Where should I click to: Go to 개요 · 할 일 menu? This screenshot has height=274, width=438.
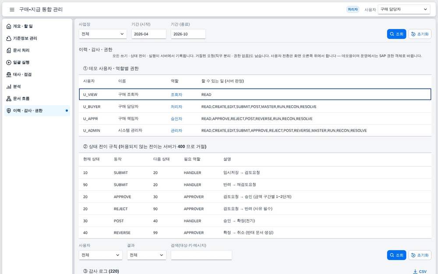[x=37, y=26]
